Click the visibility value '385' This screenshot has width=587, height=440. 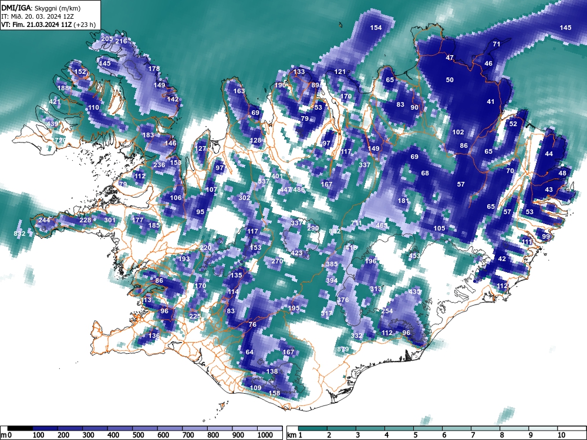[332, 264]
